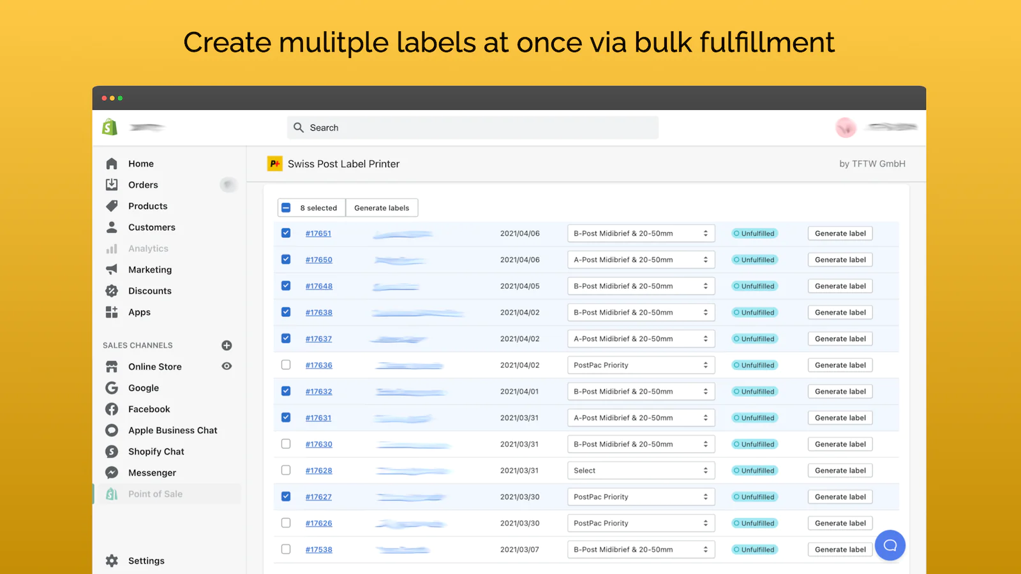This screenshot has height=574, width=1021.
Task: Change PostPac Priority dropdown for order #17626
Action: (641, 522)
